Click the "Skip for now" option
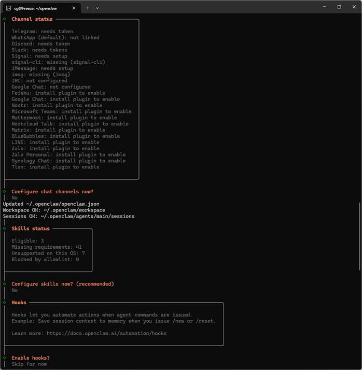This screenshot has height=370, width=362. (x=29, y=364)
